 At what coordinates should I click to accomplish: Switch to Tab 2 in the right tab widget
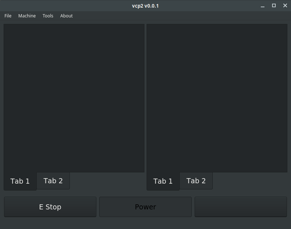[196, 181]
